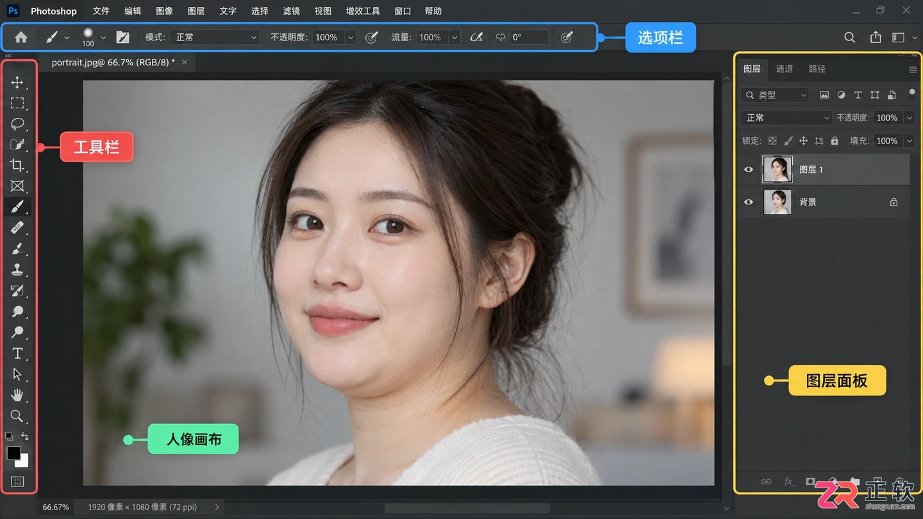
Task: Open the brush settings panel icon
Action: tap(122, 37)
